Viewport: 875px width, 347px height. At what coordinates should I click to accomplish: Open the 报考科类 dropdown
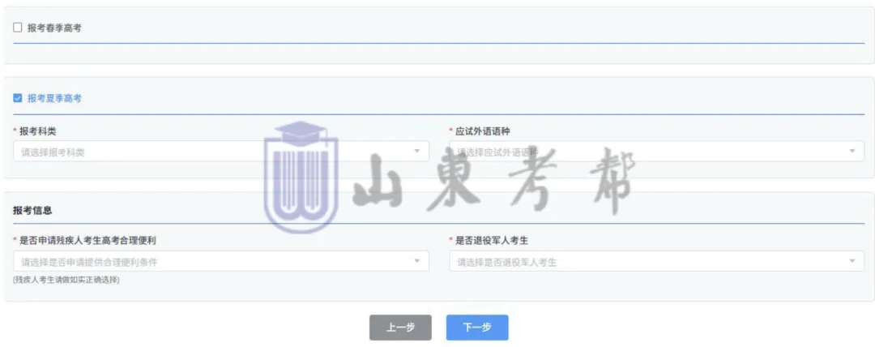[221, 152]
